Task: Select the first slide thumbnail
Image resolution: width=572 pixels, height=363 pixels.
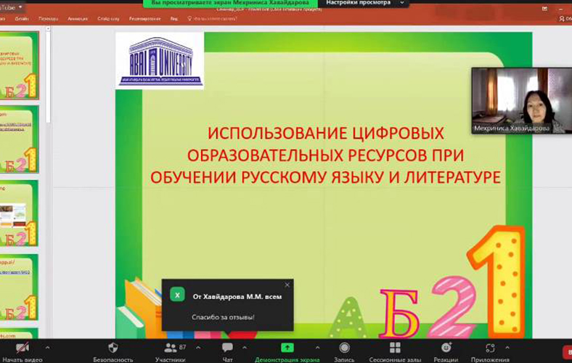Action: (x=20, y=65)
